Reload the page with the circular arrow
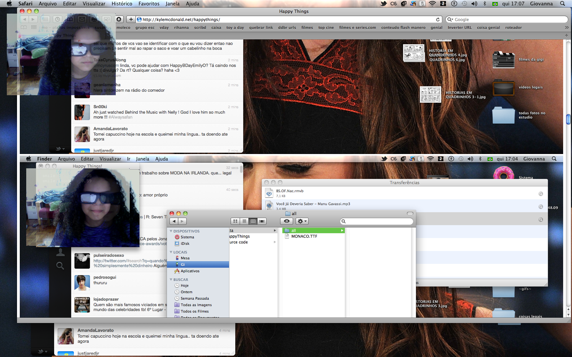The width and height of the screenshot is (572, 357). coord(438,19)
